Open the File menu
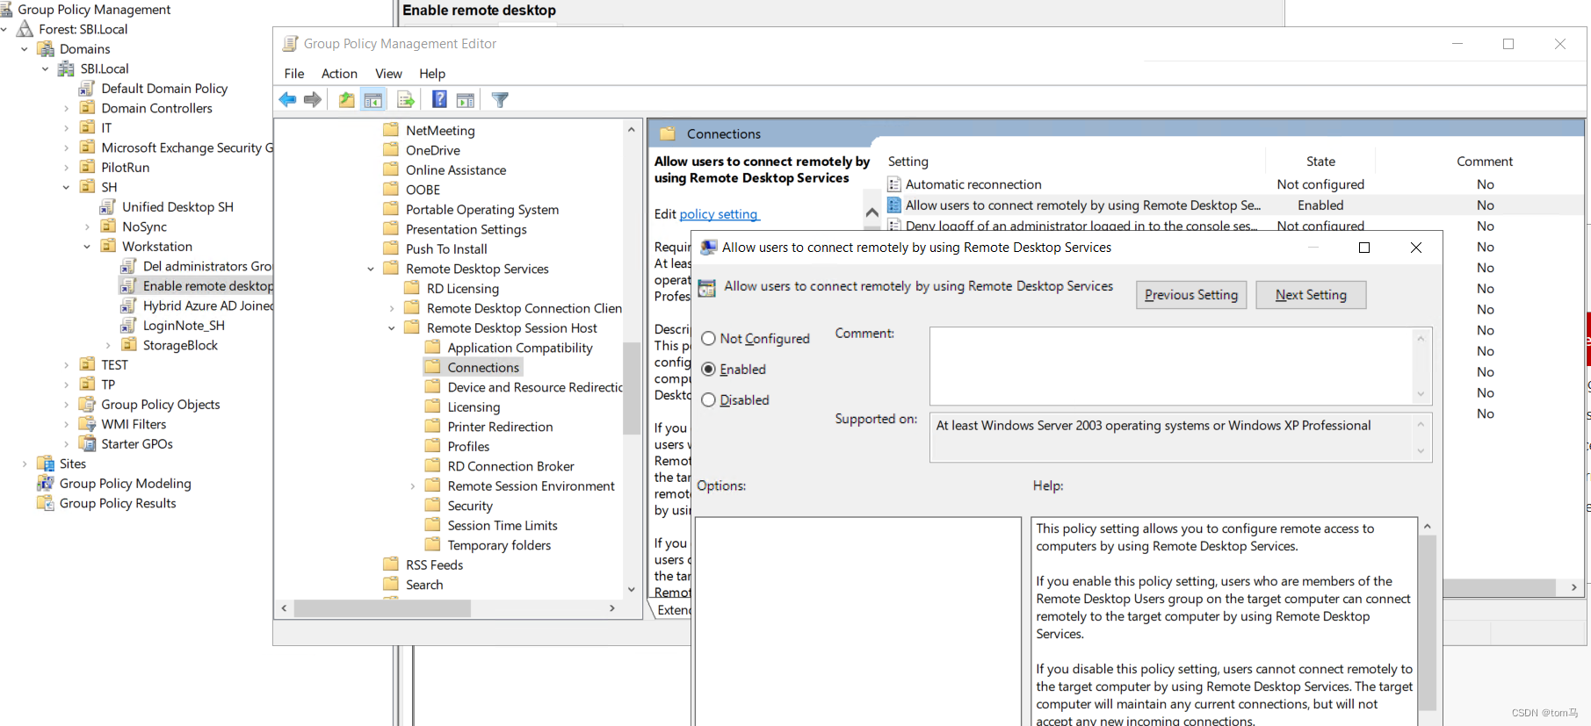This screenshot has height=726, width=1591. coord(294,74)
